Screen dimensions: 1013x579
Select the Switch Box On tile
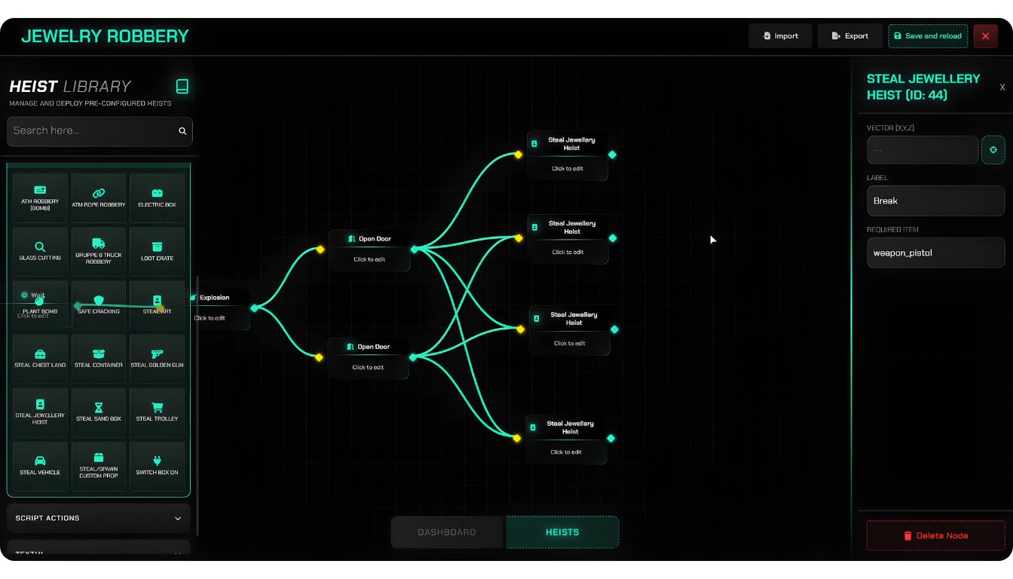point(157,466)
